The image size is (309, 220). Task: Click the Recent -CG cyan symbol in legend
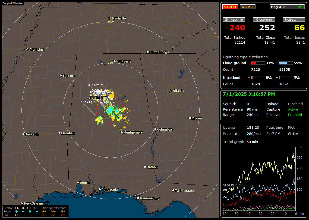16,212
